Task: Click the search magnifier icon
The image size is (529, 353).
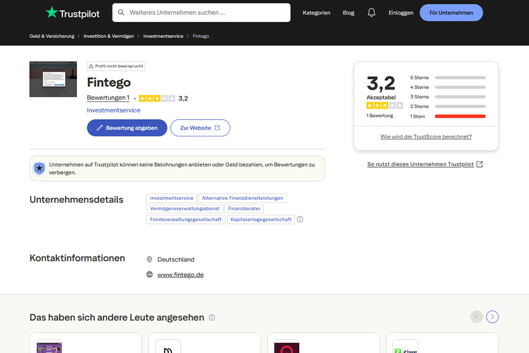Action: click(x=121, y=12)
